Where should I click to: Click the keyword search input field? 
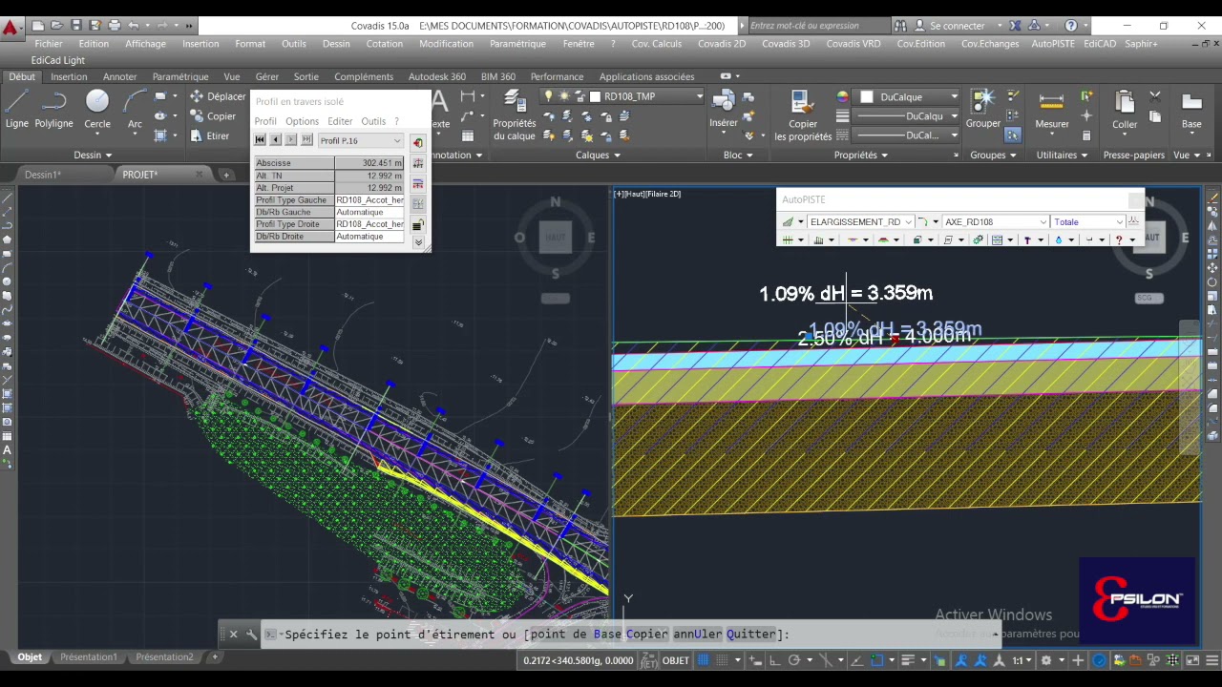[x=818, y=26]
